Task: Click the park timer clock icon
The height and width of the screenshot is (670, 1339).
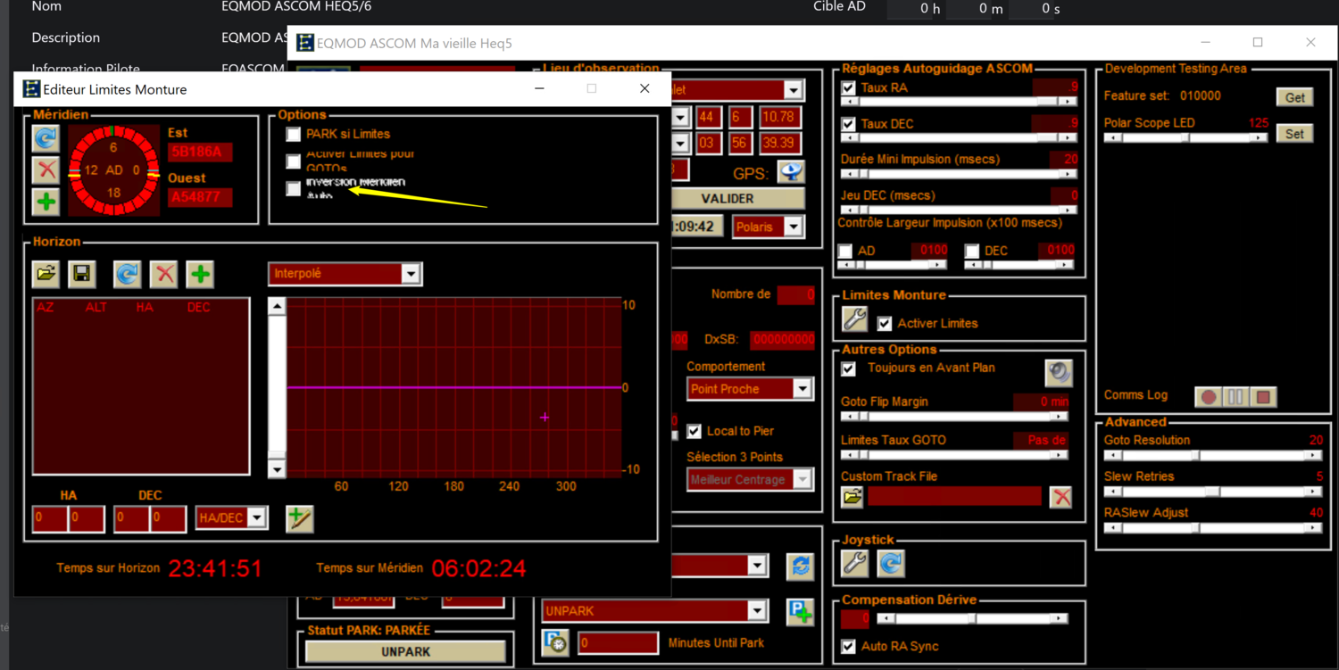Action: click(x=555, y=642)
